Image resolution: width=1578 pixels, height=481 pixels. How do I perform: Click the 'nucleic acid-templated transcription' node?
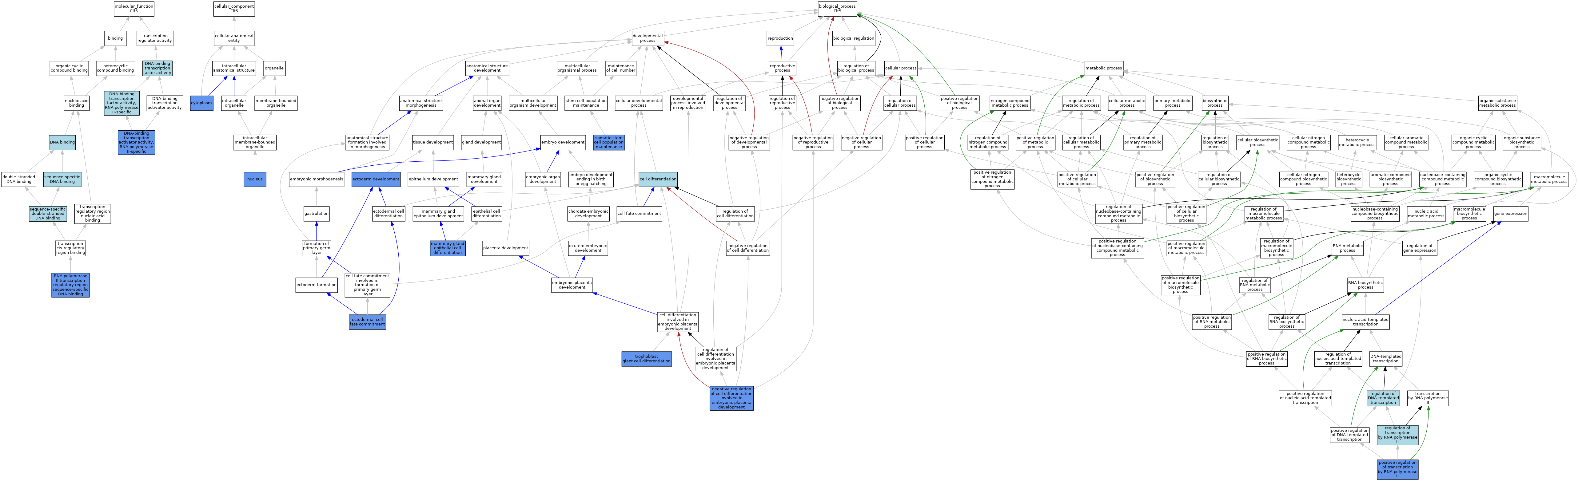click(x=1365, y=322)
